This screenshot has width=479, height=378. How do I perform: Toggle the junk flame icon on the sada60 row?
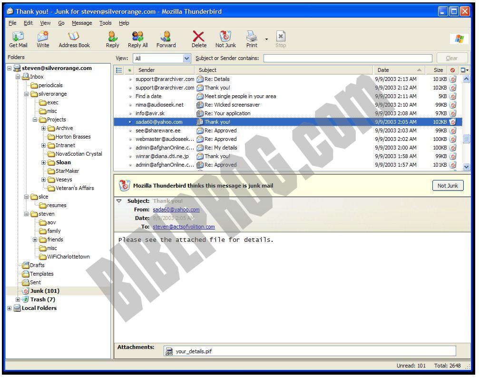tap(453, 122)
